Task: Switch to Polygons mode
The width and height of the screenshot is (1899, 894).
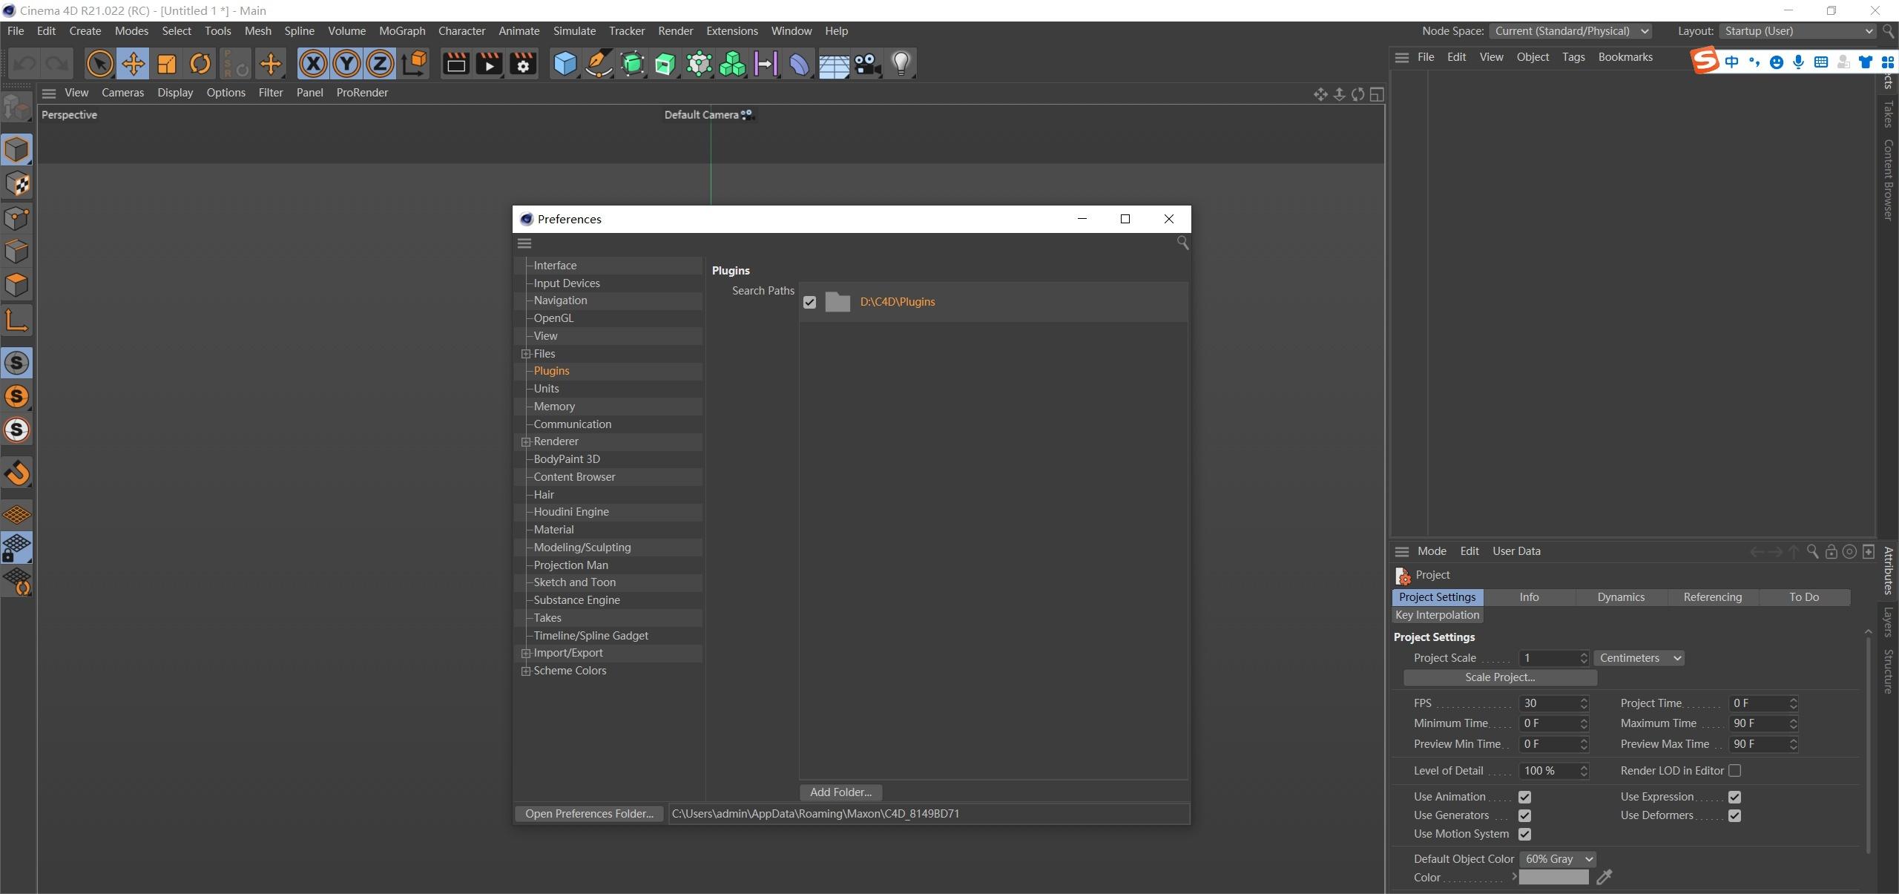Action: [x=16, y=286]
